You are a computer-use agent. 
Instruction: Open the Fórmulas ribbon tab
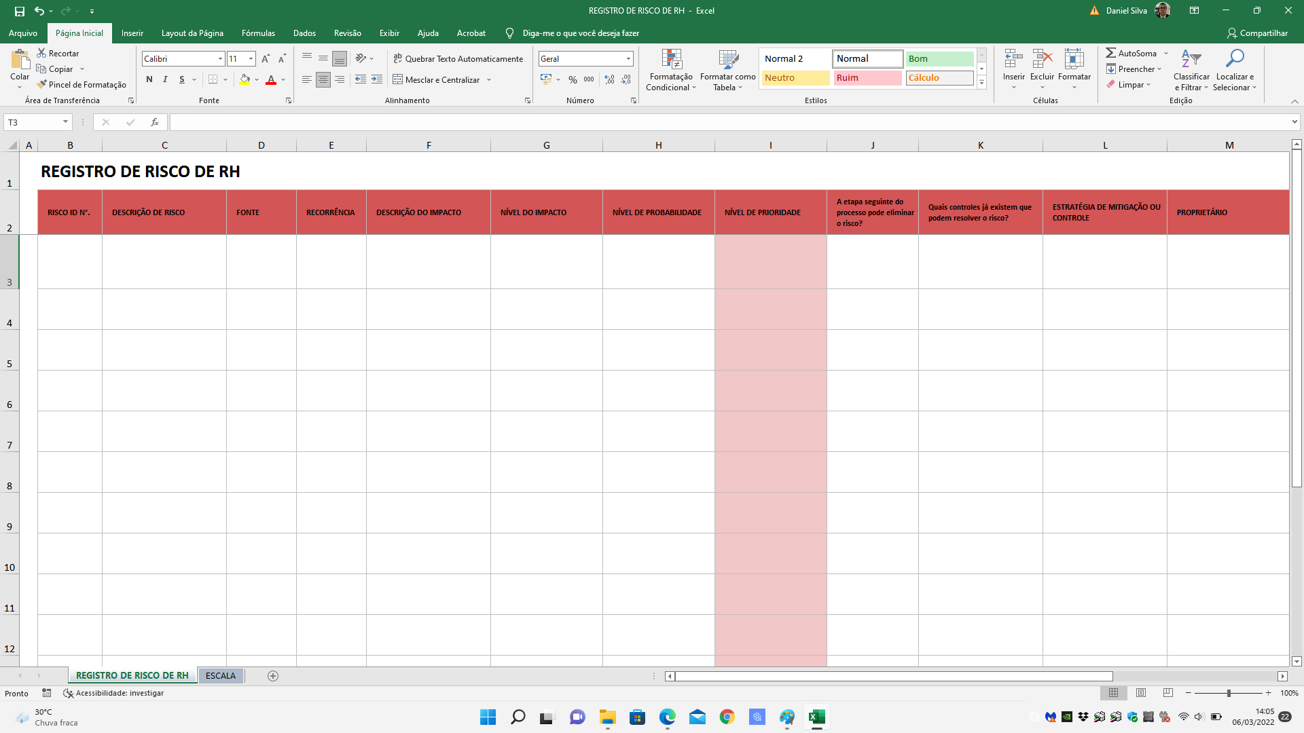pos(258,33)
